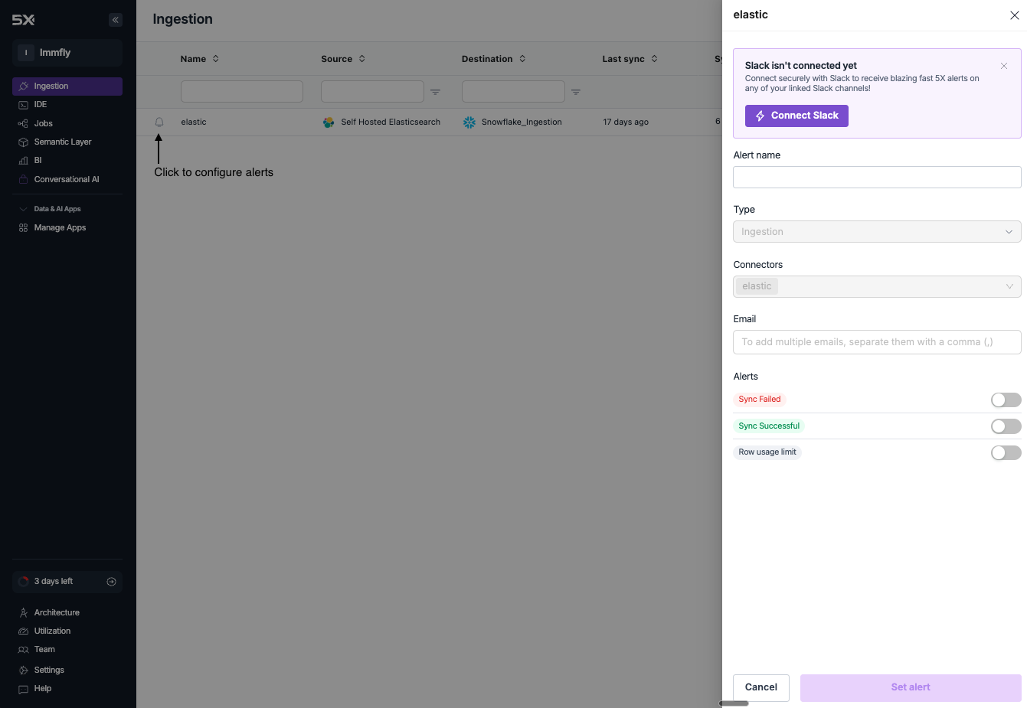Viewport: 1027px width, 708px height.
Task: Click the horizontal scrollbar thumb
Action: pos(734,703)
